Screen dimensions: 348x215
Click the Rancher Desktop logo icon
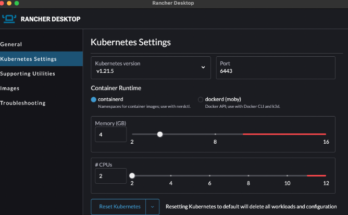9,19
